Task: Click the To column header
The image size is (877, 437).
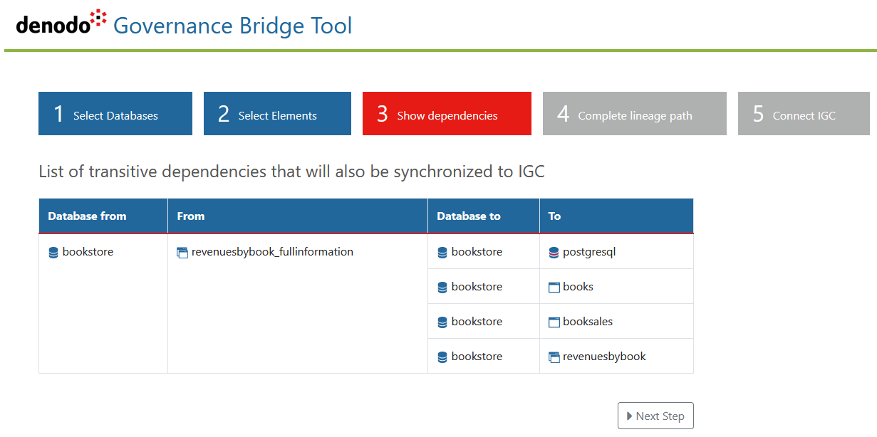Action: [616, 216]
